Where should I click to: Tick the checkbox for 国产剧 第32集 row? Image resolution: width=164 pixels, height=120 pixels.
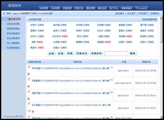coord(29,92)
